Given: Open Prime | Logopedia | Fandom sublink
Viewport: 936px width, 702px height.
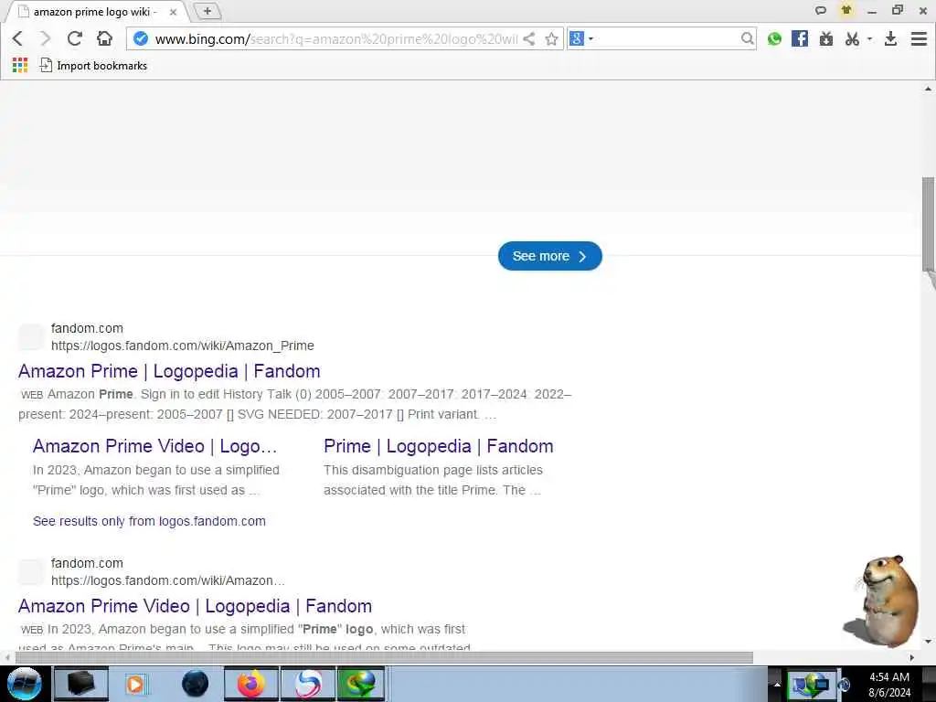Looking at the screenshot, I should 438,446.
